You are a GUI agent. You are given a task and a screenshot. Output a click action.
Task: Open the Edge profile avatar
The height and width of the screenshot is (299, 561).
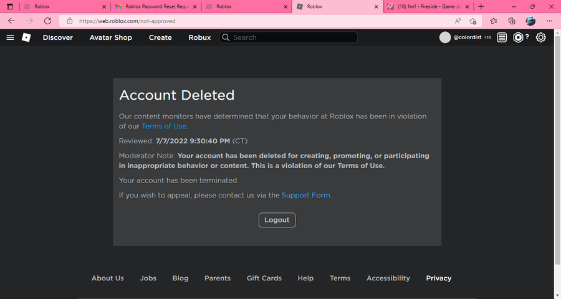click(530, 21)
